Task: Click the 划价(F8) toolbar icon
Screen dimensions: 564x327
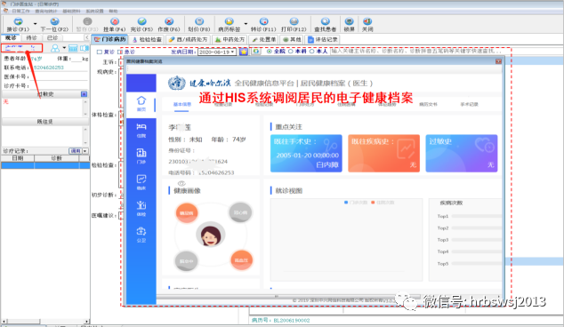Action: click(x=199, y=21)
